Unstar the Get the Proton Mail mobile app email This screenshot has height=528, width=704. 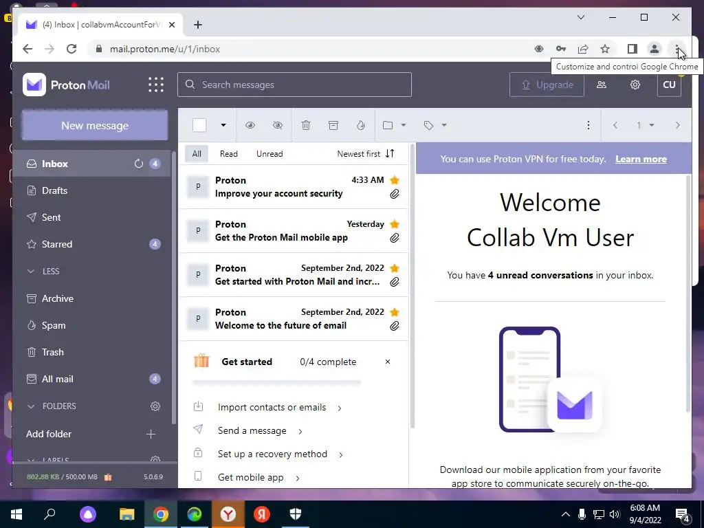tap(394, 224)
